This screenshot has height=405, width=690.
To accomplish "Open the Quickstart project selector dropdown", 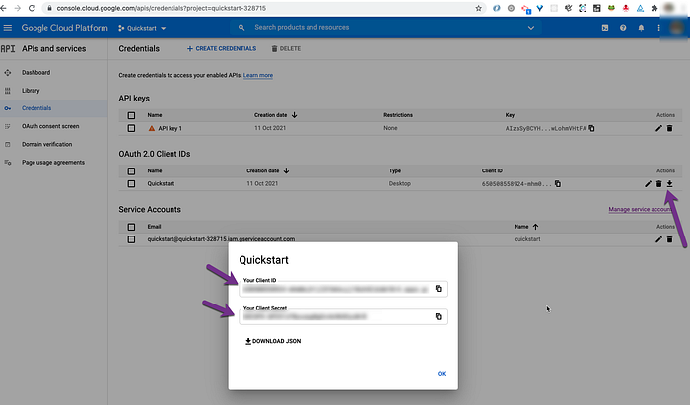I will point(142,28).
